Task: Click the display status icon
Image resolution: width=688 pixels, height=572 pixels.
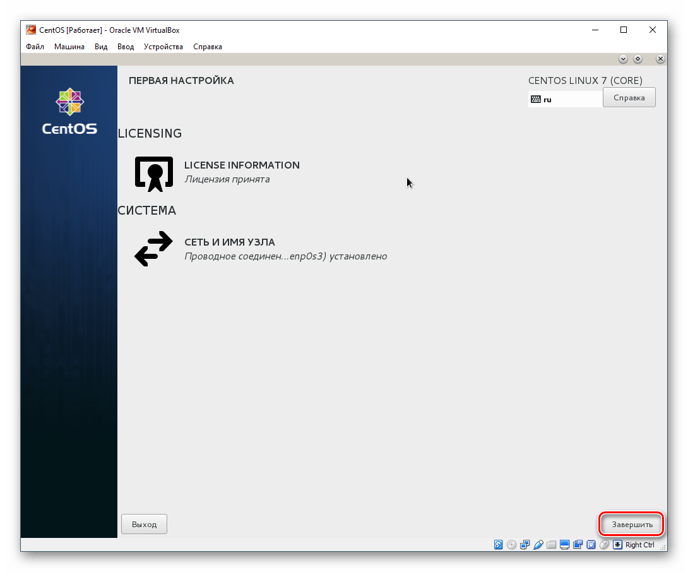Action: click(x=566, y=544)
